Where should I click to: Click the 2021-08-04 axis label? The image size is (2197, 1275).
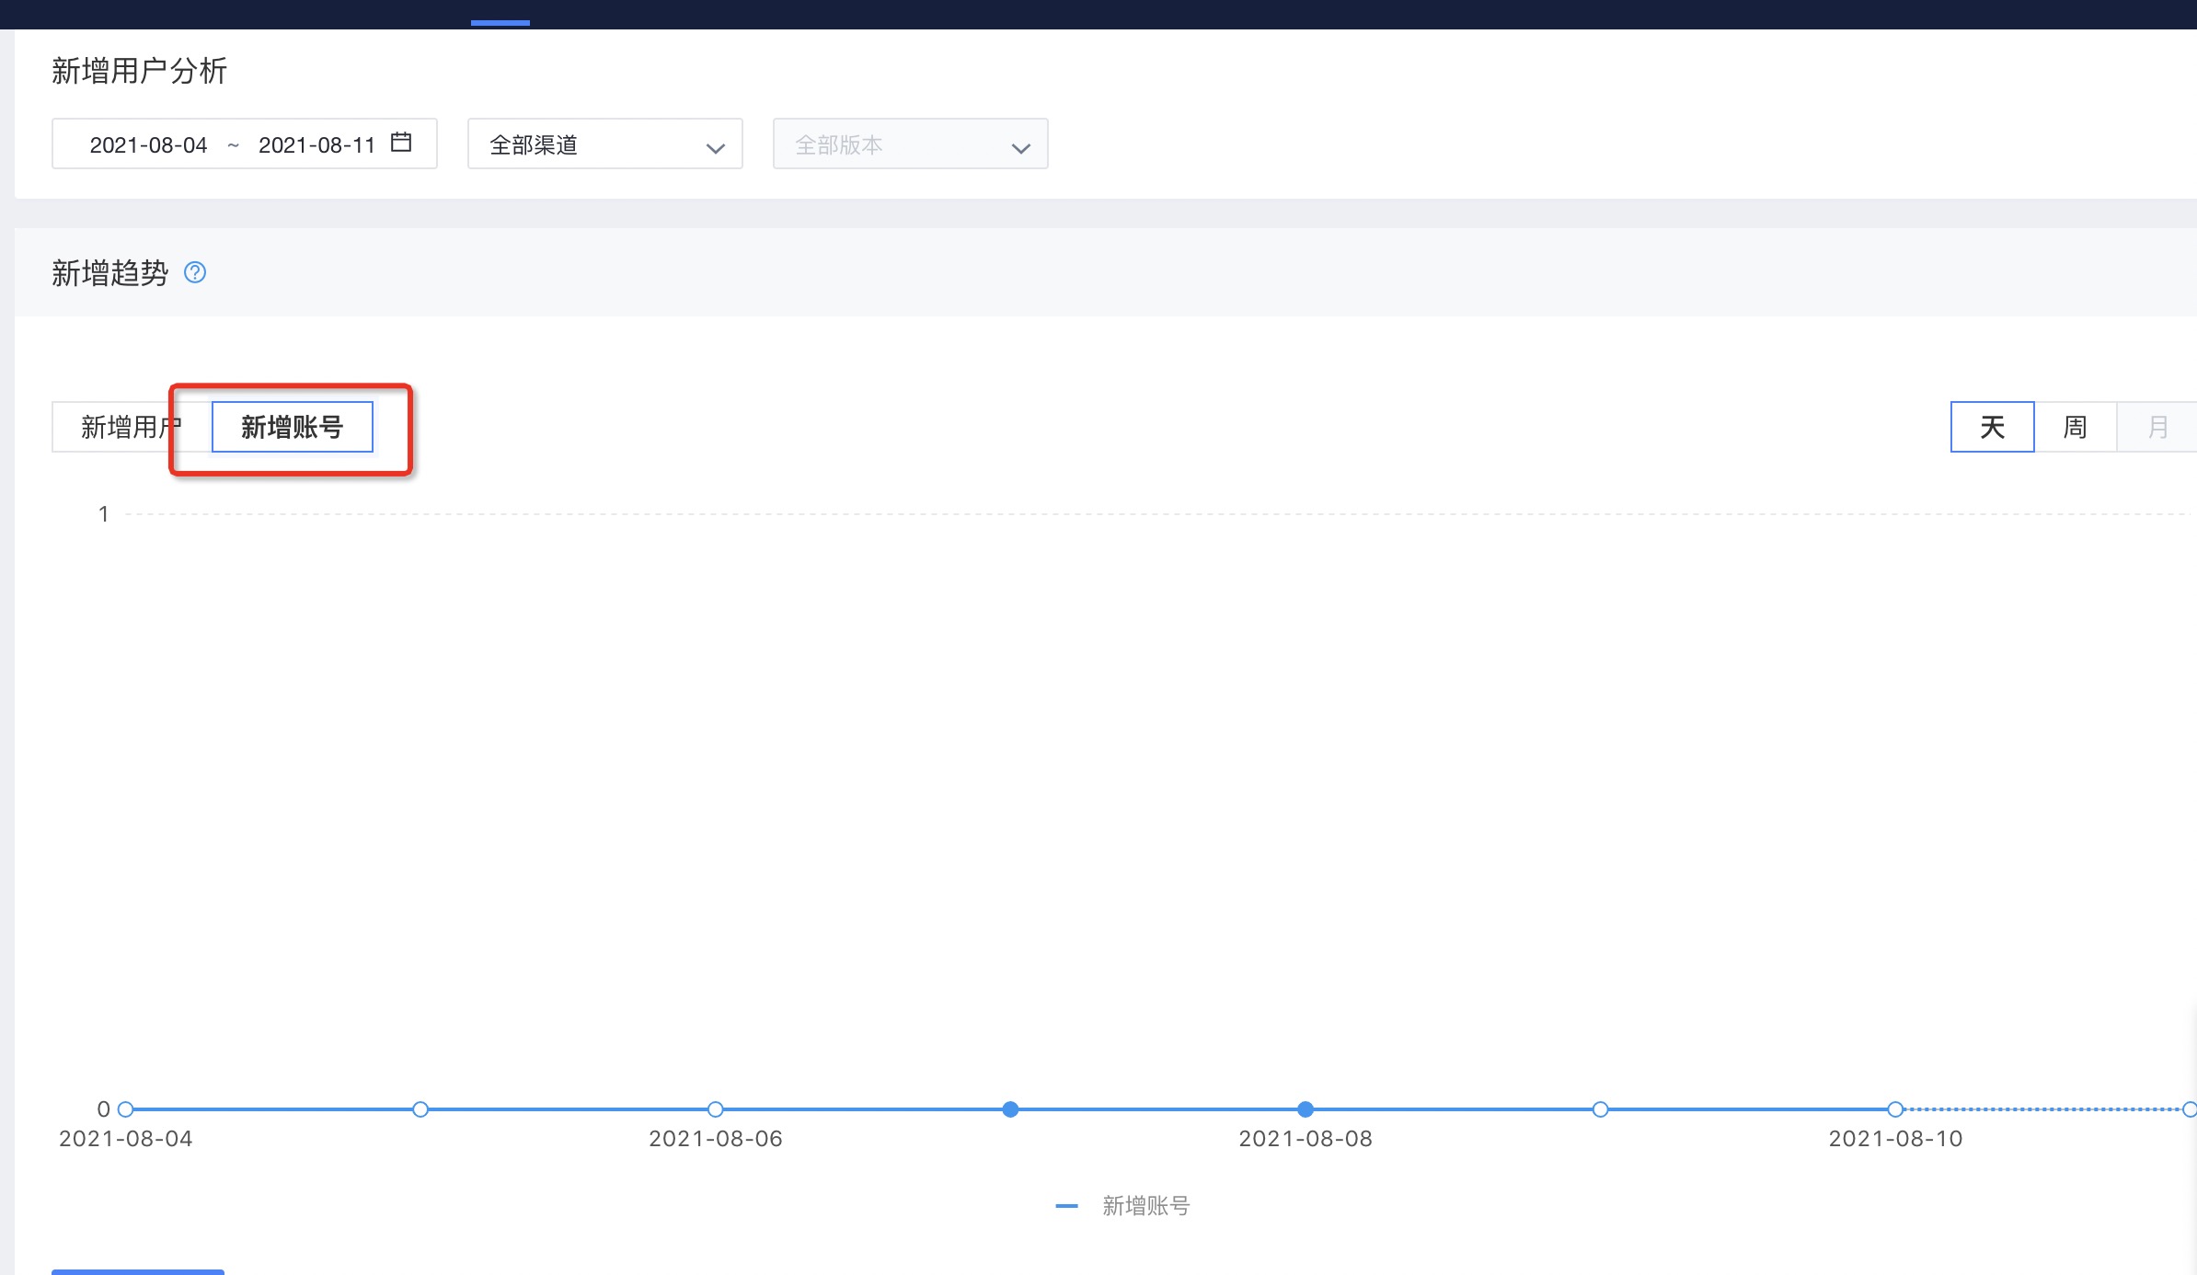click(126, 1139)
